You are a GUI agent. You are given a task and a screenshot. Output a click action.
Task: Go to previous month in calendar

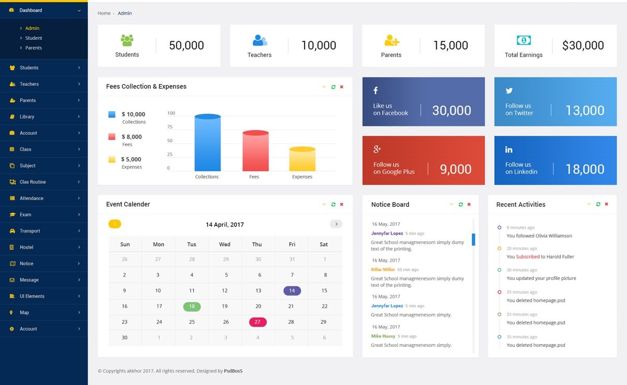(115, 224)
